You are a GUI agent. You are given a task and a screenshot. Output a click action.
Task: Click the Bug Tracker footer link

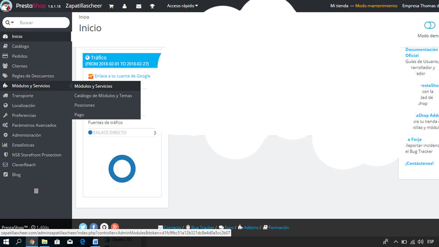202,227
